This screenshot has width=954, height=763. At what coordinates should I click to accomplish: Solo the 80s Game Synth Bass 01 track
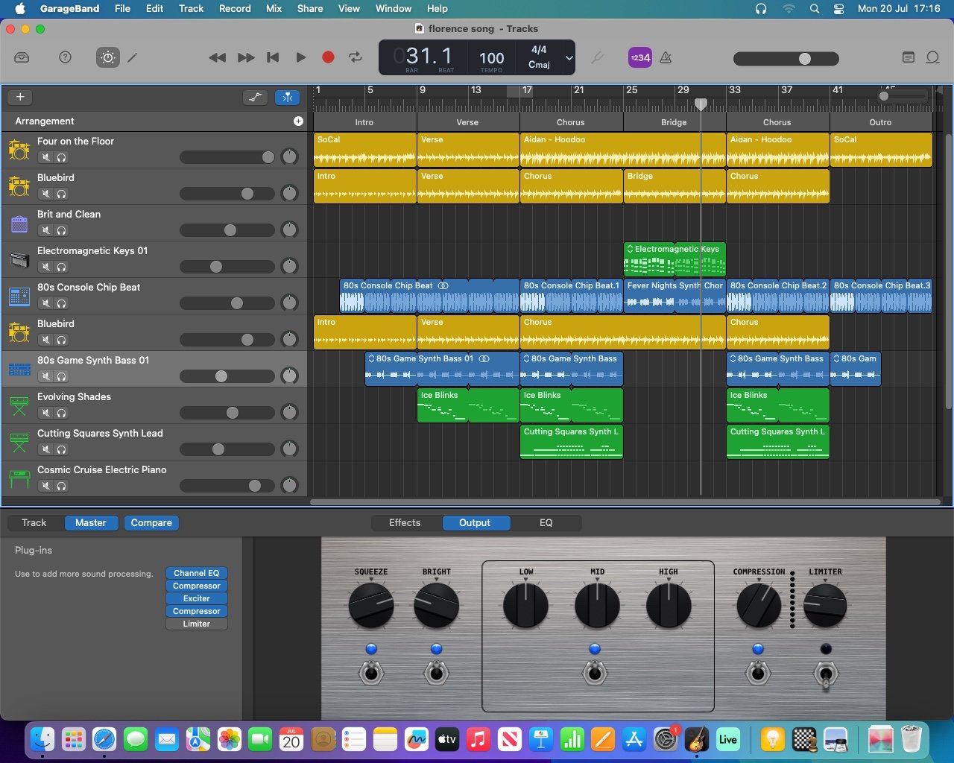click(x=62, y=376)
